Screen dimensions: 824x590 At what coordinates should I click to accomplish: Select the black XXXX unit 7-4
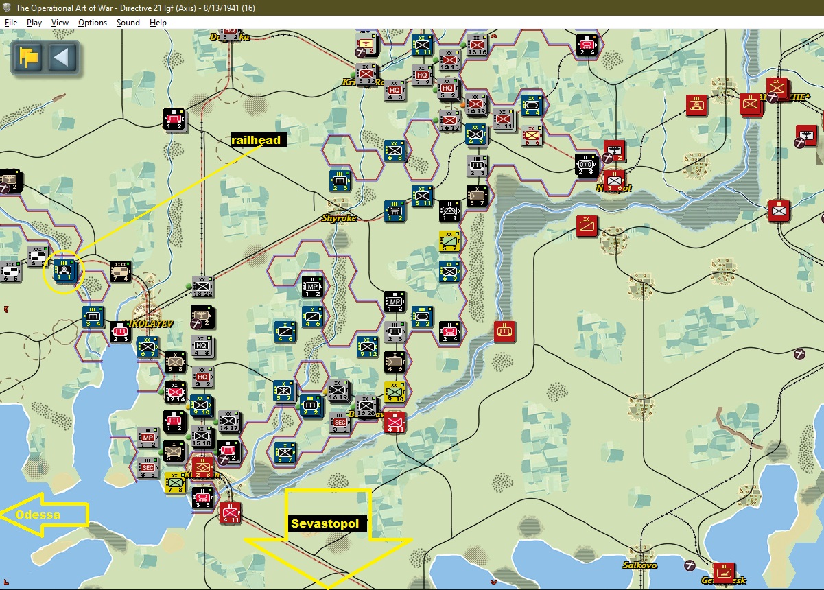coord(120,270)
